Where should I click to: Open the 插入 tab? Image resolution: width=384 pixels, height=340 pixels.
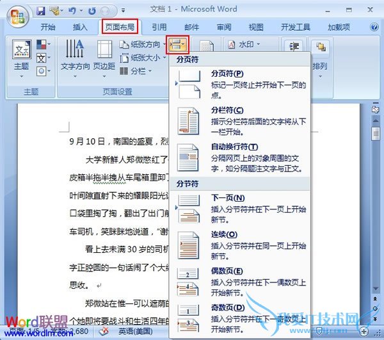click(80, 27)
